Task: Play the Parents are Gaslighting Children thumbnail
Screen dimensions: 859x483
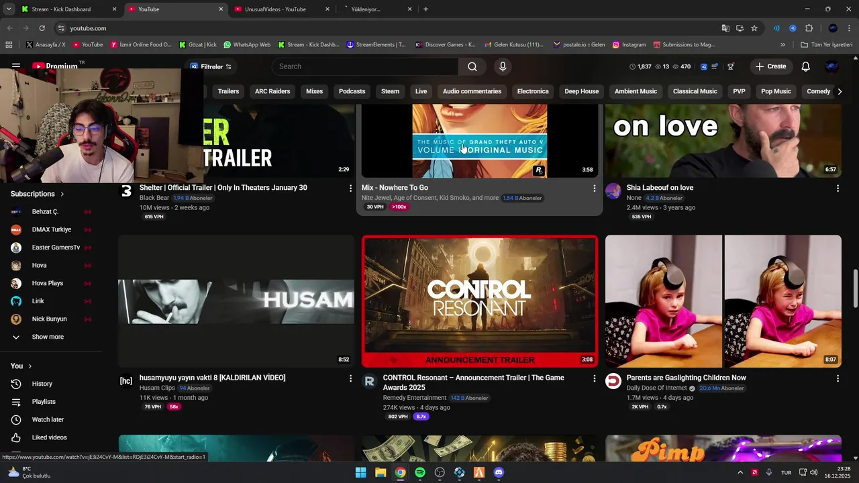Action: 723,301
